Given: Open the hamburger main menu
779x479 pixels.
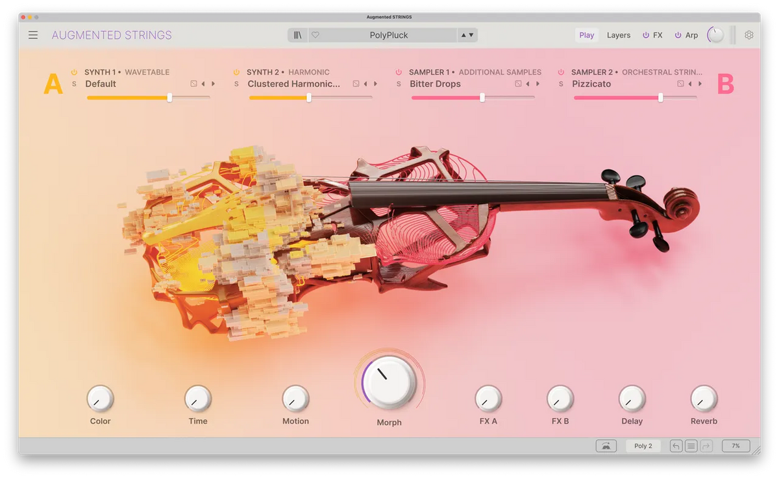Looking at the screenshot, I should point(33,35).
